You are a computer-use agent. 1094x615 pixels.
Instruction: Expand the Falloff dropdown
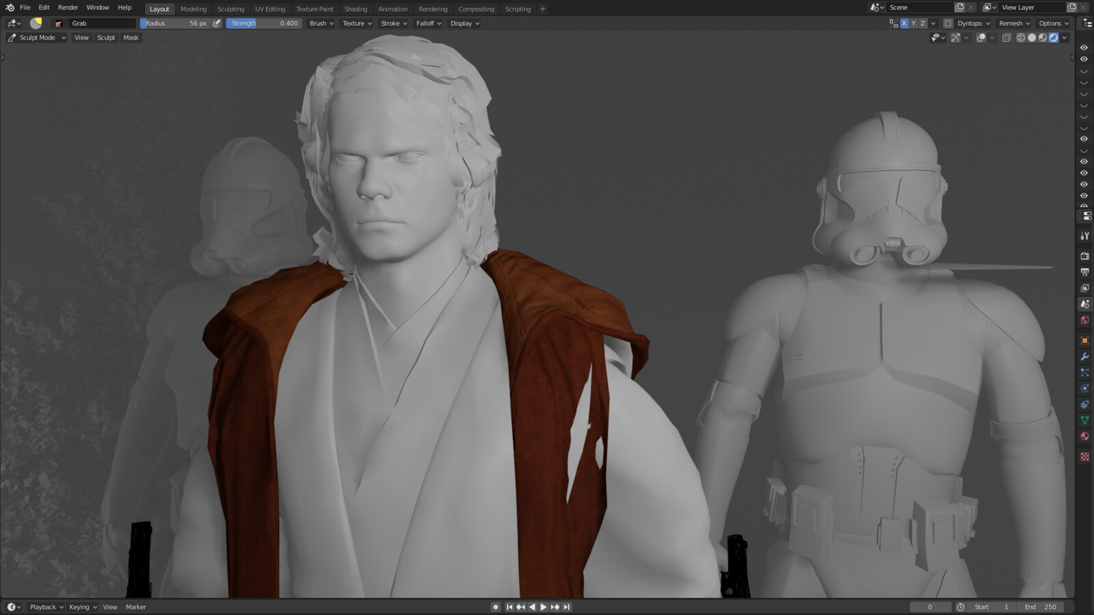(429, 23)
